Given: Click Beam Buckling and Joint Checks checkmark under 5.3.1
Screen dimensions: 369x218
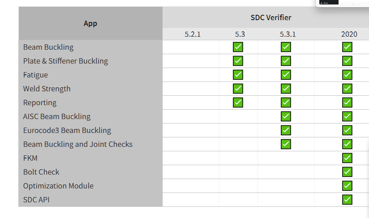Looking at the screenshot, I should pyautogui.click(x=286, y=144).
